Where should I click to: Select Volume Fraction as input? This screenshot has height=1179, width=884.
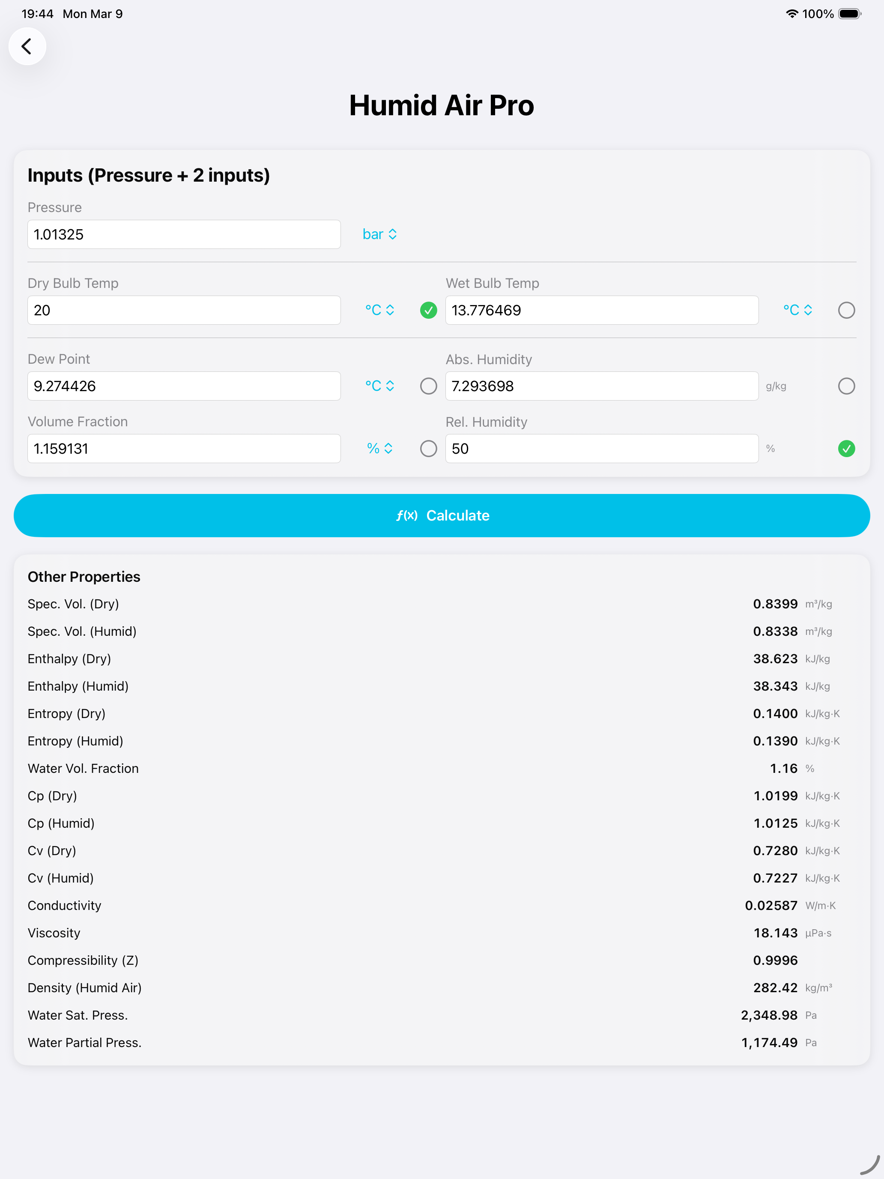428,449
